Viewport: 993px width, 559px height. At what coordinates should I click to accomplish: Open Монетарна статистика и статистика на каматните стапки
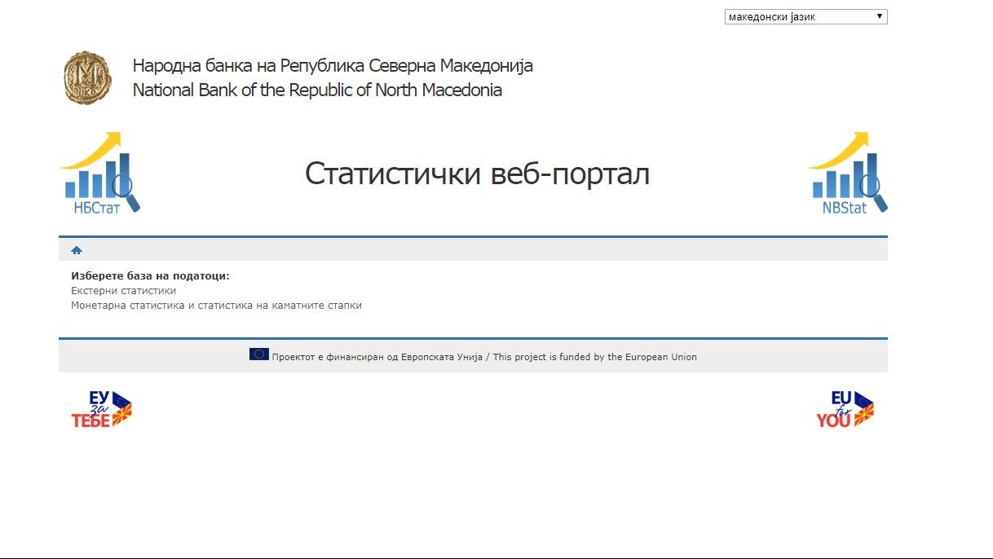[x=216, y=306]
